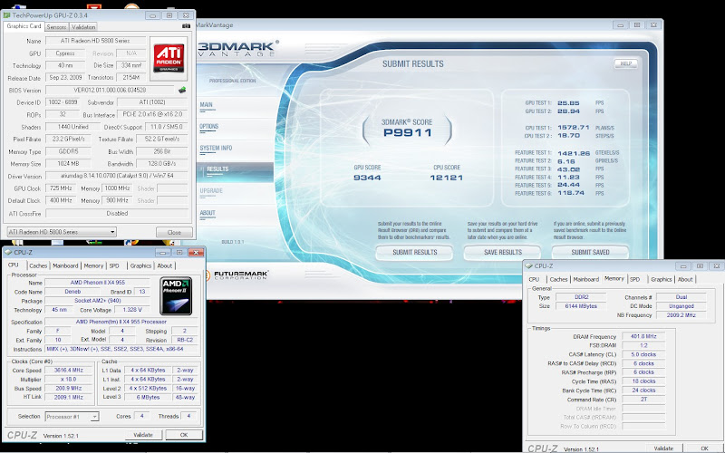Switch to Caches tab in right CPU-Z window
Screen dimensions: 725x453
(558, 279)
